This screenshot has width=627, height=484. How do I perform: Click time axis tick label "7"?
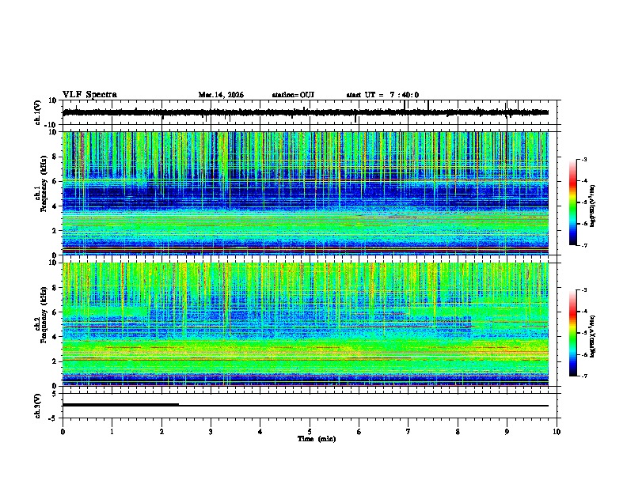pyautogui.click(x=408, y=432)
